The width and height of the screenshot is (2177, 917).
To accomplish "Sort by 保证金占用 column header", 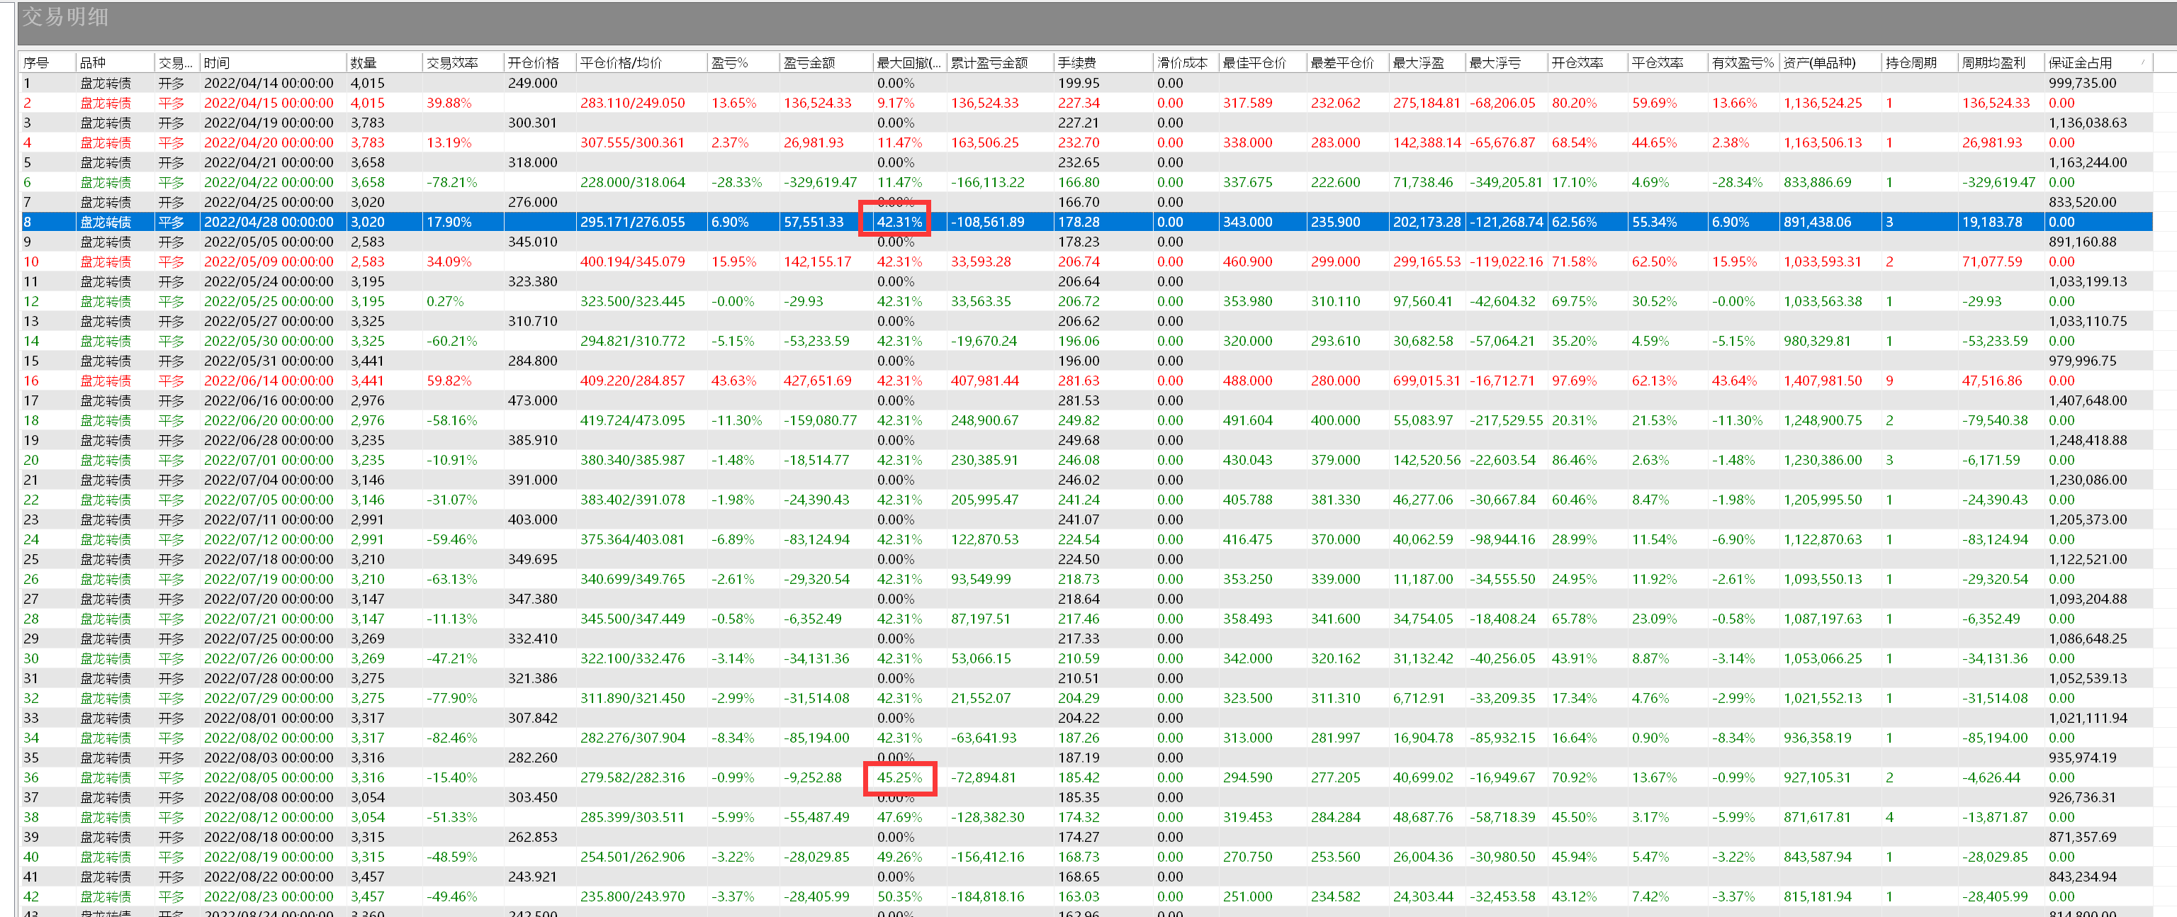I will [2098, 62].
